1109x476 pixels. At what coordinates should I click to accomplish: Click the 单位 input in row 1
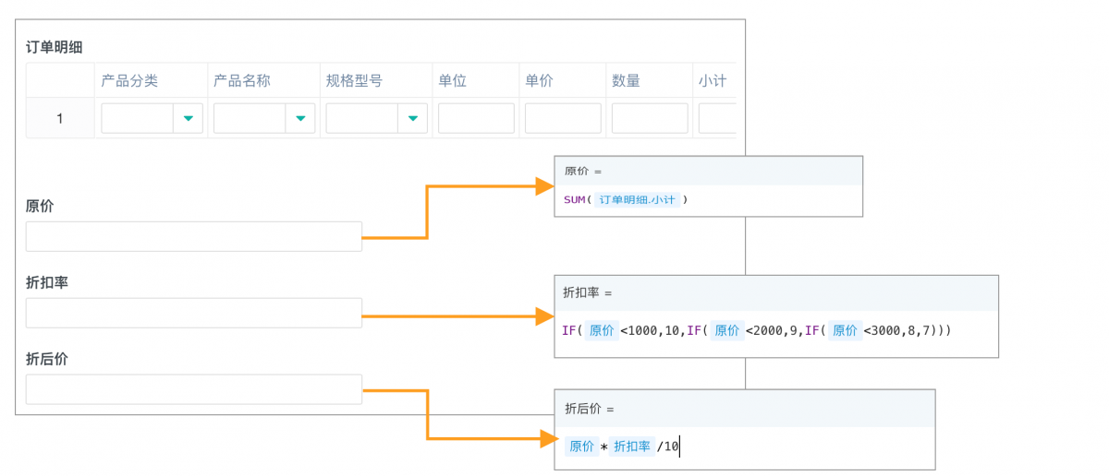pyautogui.click(x=476, y=118)
